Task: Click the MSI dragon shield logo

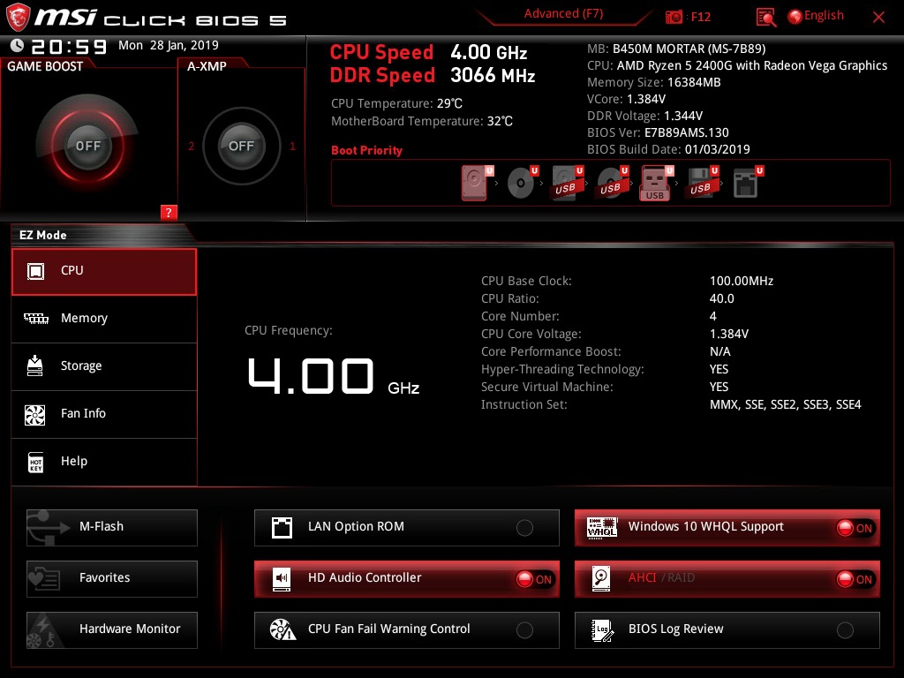Action: point(18,17)
